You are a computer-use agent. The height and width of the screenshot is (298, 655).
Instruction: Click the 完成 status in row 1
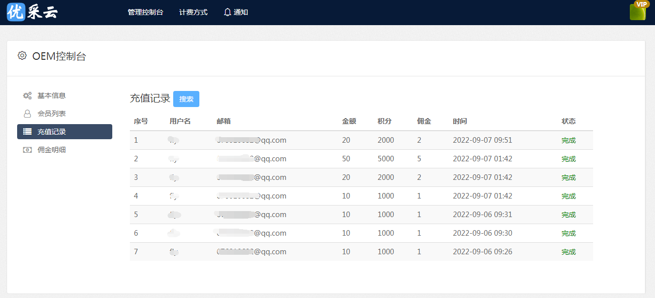568,140
